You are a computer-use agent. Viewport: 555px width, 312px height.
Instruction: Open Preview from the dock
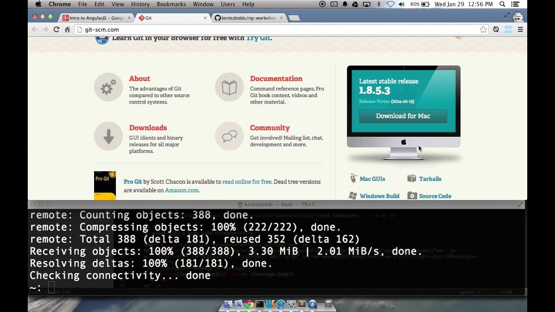[238, 304]
